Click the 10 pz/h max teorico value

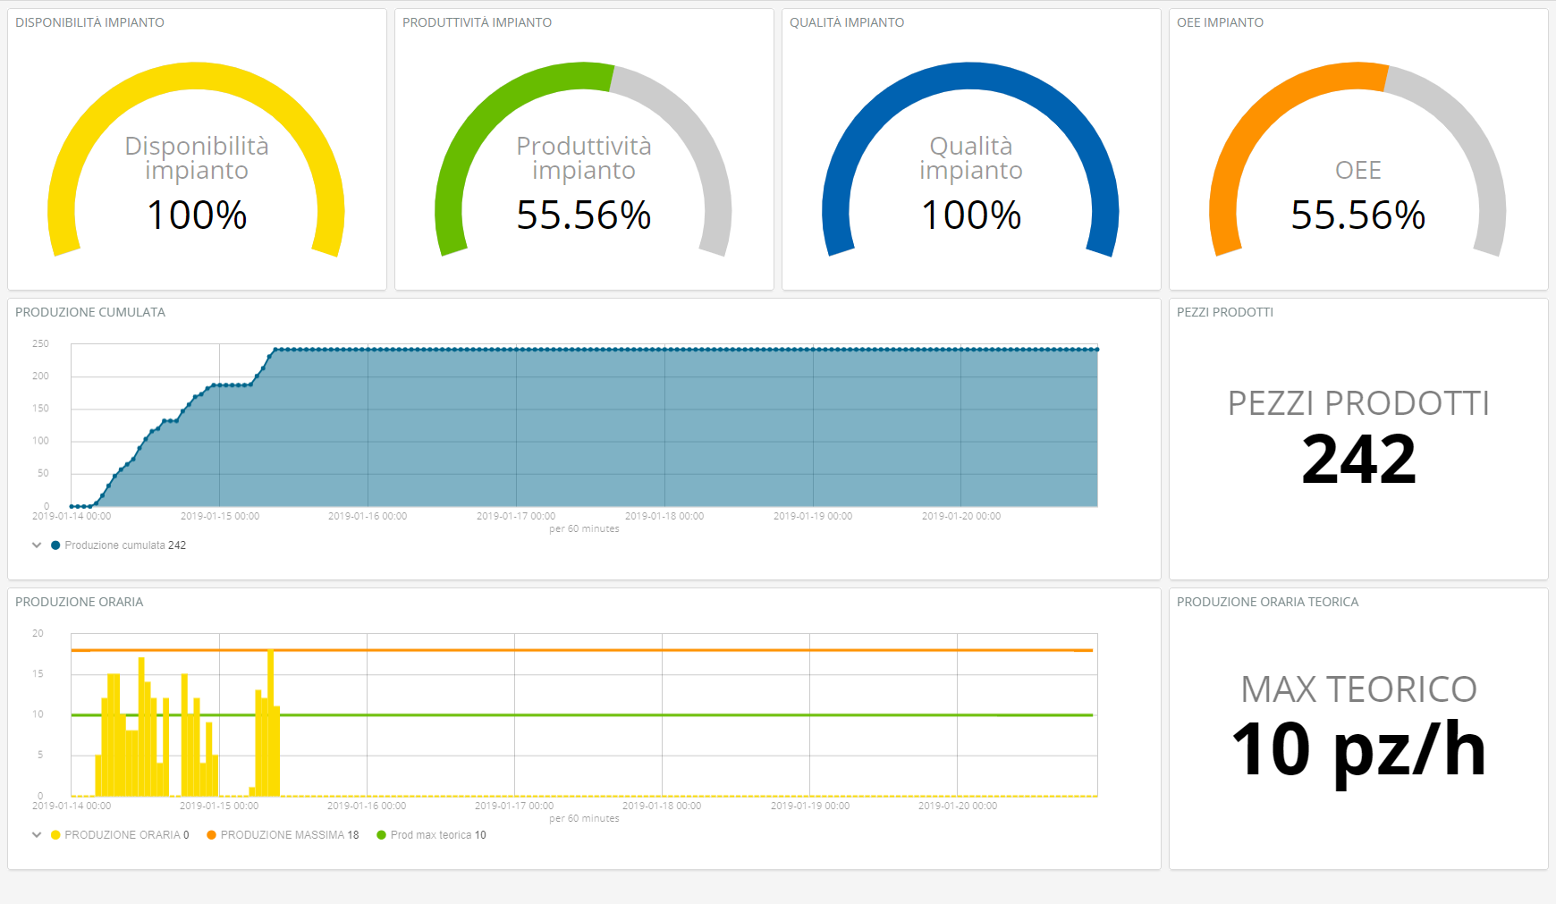tap(1358, 749)
